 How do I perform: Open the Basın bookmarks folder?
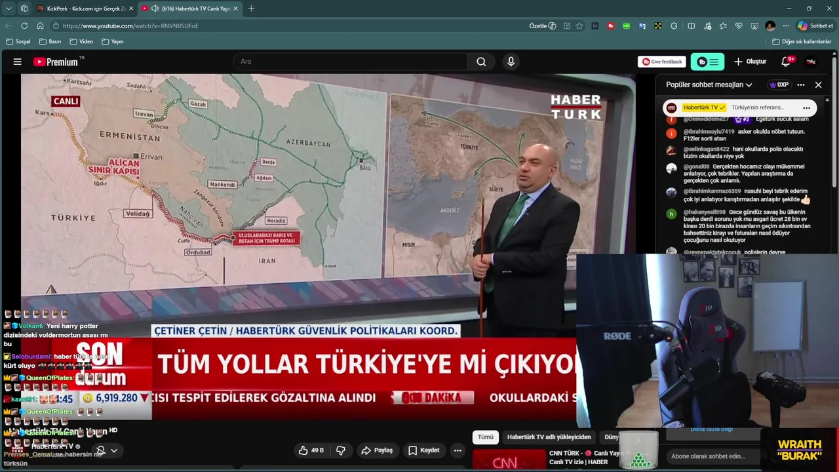pyautogui.click(x=50, y=41)
